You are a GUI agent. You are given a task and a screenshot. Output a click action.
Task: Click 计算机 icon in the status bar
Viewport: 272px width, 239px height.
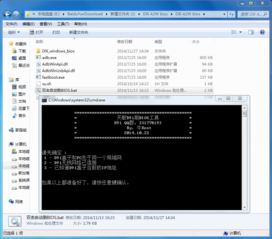point(226,233)
